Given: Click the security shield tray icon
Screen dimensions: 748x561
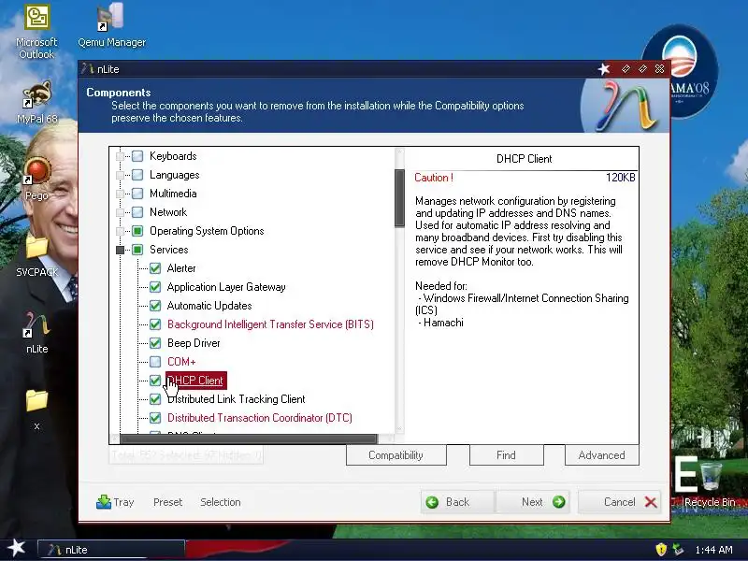Looking at the screenshot, I should pos(661,550).
